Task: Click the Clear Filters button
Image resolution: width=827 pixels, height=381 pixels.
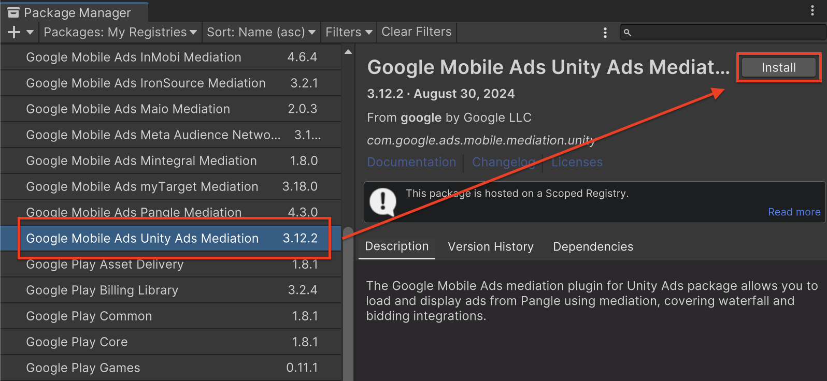Action: coord(416,32)
